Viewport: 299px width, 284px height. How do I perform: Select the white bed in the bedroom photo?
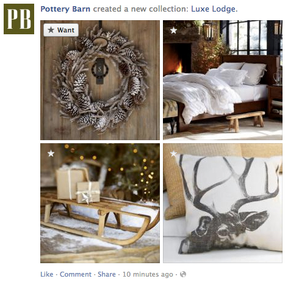tap(215, 92)
